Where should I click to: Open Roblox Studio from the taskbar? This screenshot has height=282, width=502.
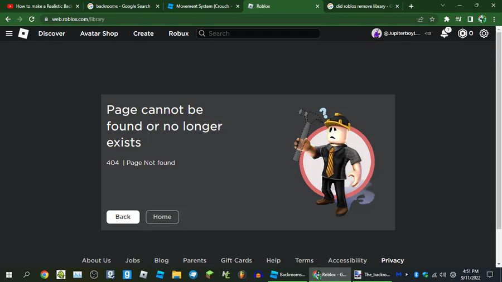click(x=160, y=274)
